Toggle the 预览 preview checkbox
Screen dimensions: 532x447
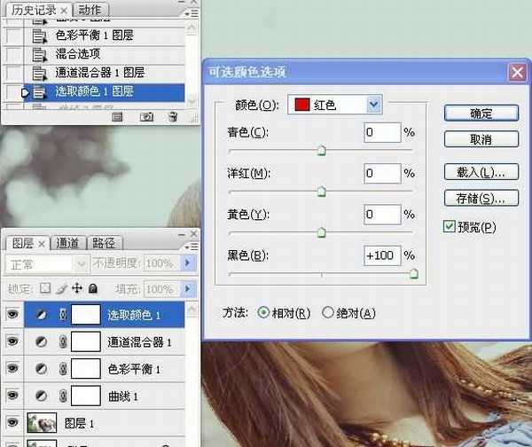point(450,227)
